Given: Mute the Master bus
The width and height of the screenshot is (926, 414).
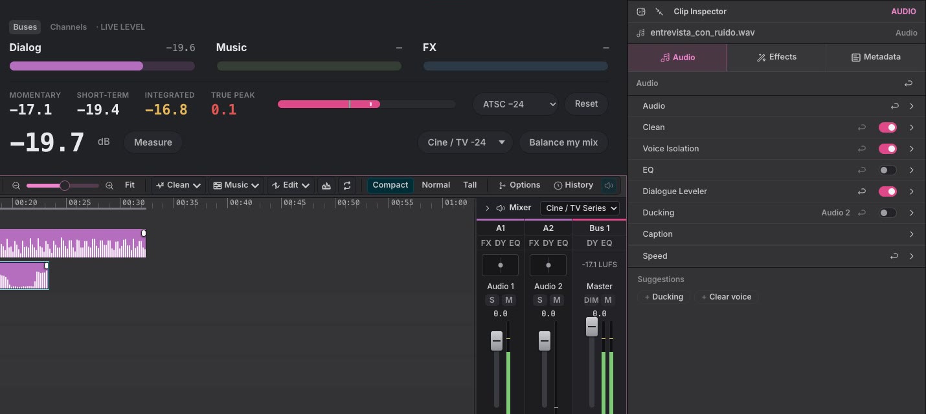Looking at the screenshot, I should tap(608, 300).
